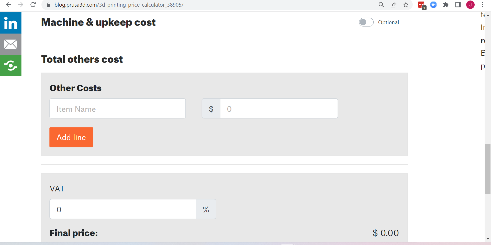Click the address bar URL

[119, 5]
